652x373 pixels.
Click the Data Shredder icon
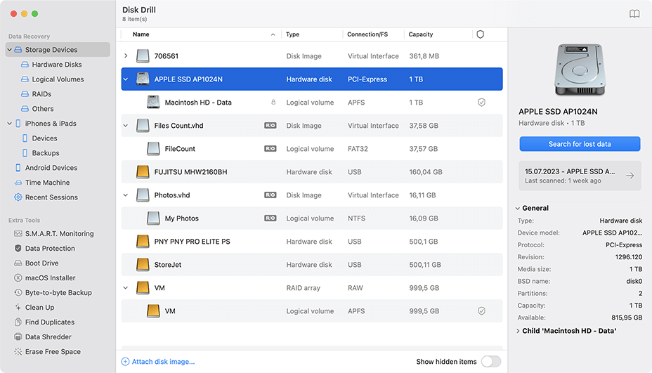[x=18, y=336]
